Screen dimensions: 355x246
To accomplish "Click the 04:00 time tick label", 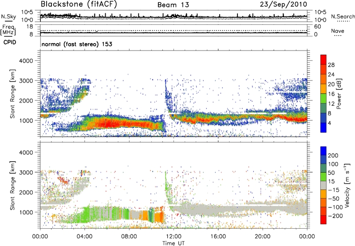I will pyautogui.click(x=84, y=237).
